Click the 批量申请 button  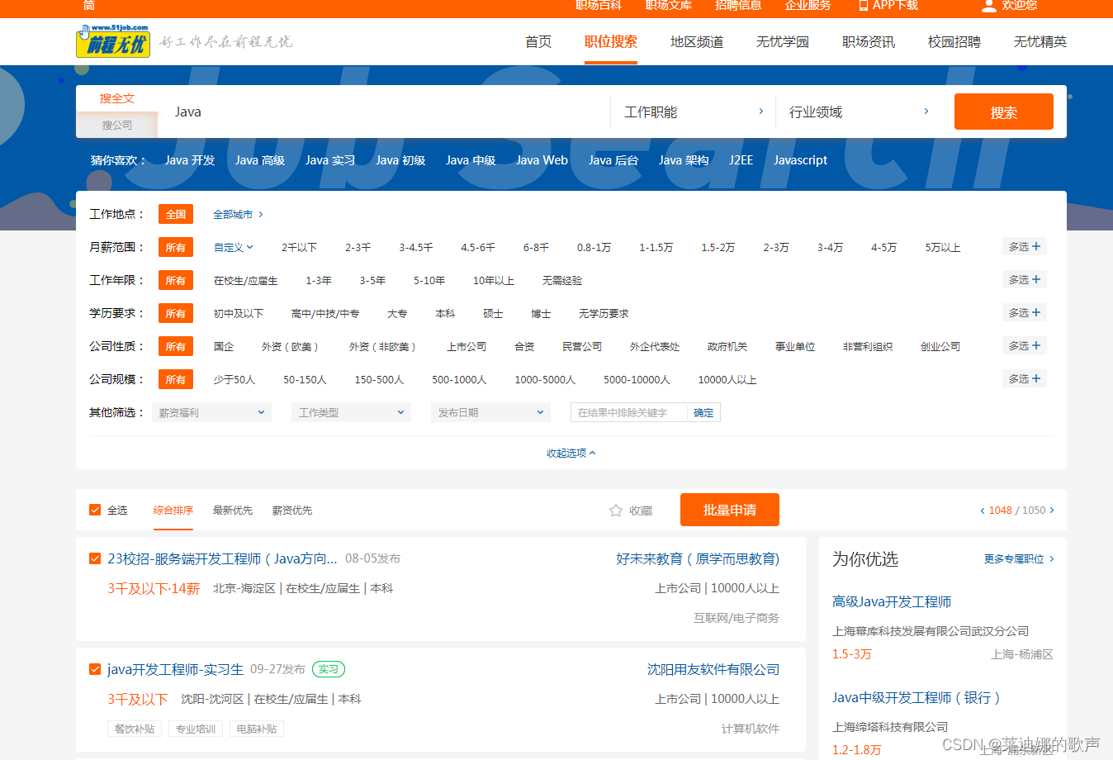(x=730, y=510)
